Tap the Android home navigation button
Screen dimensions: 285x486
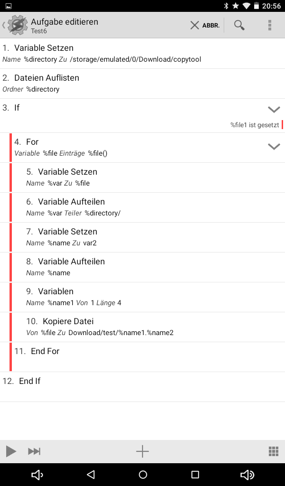[x=142, y=474]
